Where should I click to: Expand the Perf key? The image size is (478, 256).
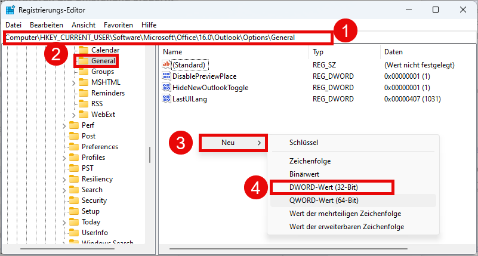tap(64, 125)
